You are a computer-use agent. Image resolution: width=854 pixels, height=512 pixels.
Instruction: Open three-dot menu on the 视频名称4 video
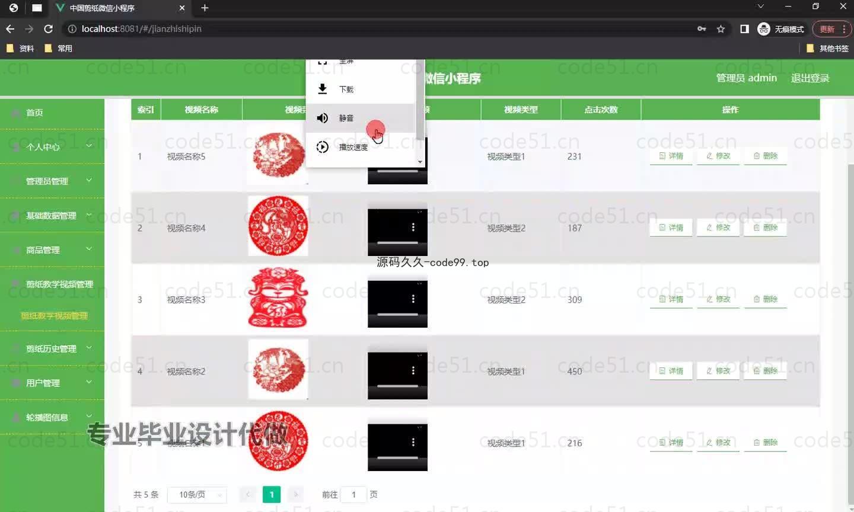click(413, 228)
